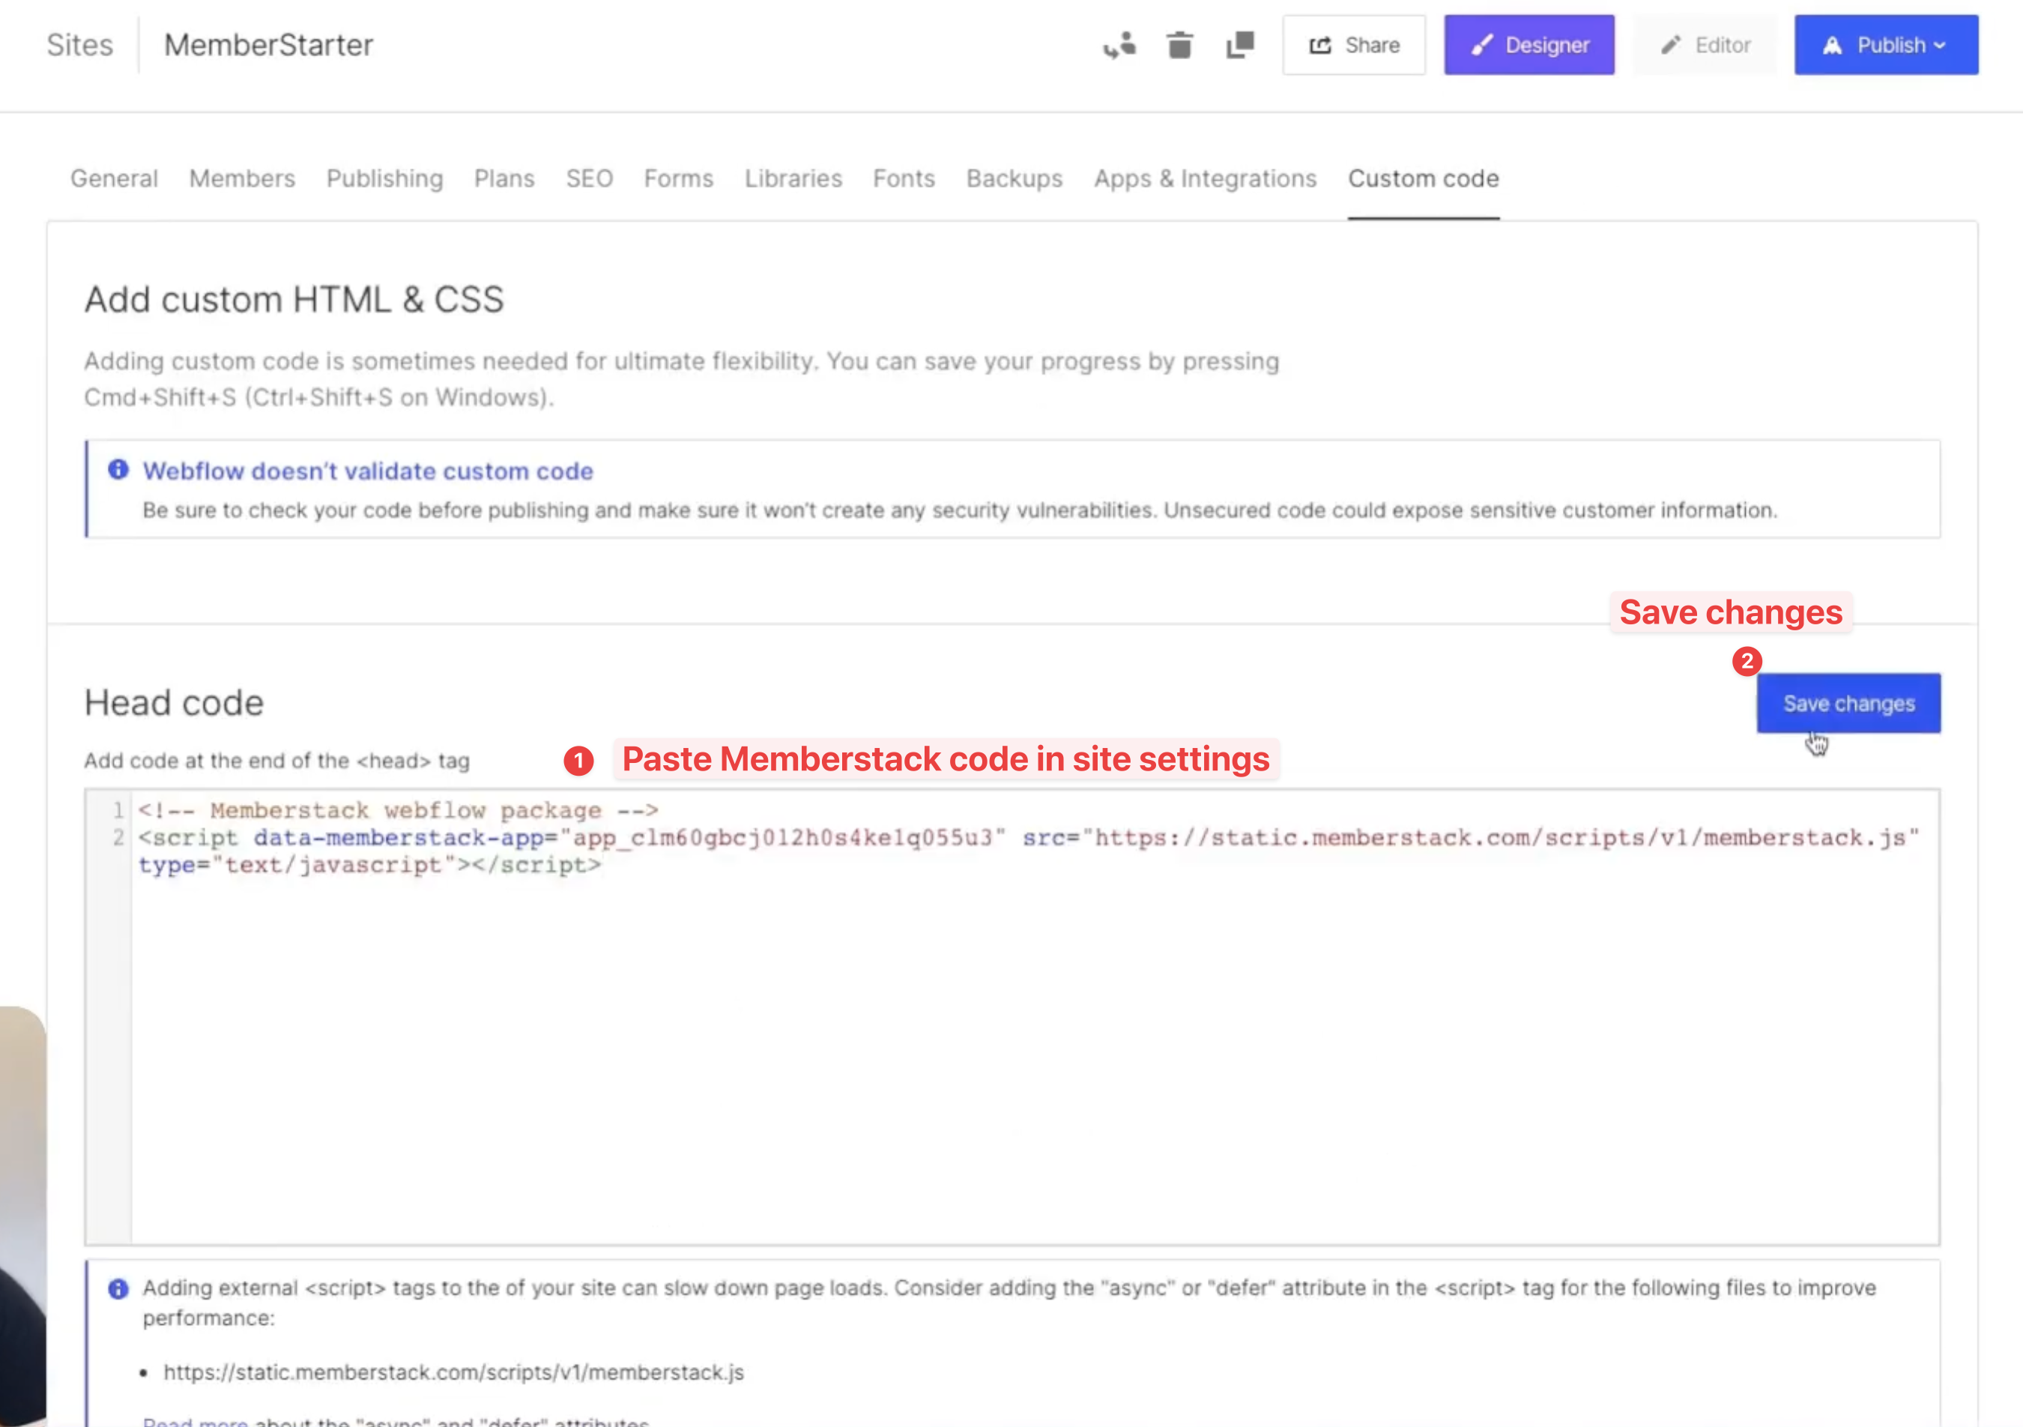Click the info icon beside Webflow doesn't validate
Image resolution: width=2023 pixels, height=1427 pixels.
[x=118, y=470]
